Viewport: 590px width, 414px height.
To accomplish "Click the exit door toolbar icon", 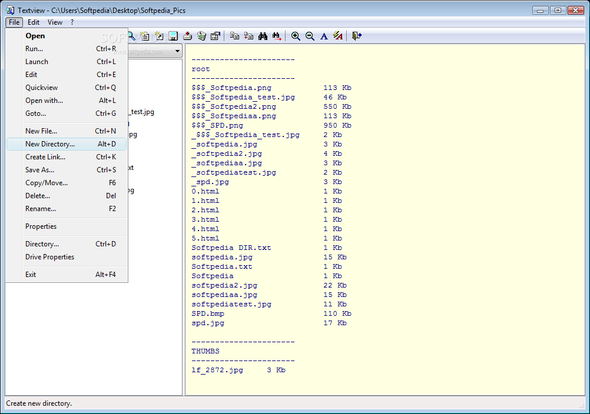I will [x=357, y=36].
